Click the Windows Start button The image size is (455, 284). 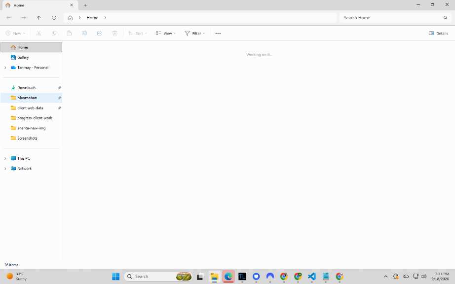tap(116, 277)
